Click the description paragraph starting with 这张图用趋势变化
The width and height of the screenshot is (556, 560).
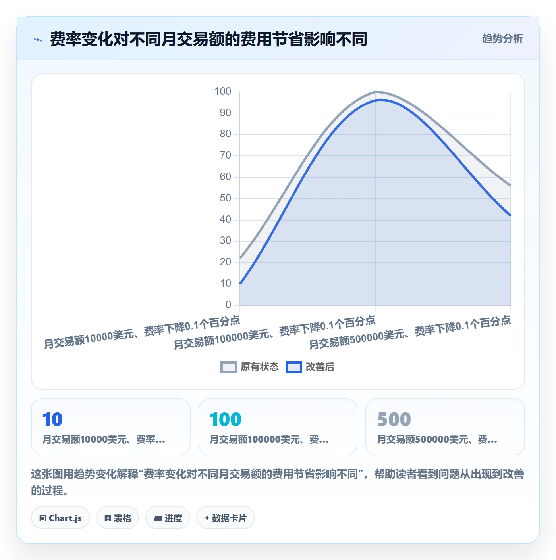278,482
